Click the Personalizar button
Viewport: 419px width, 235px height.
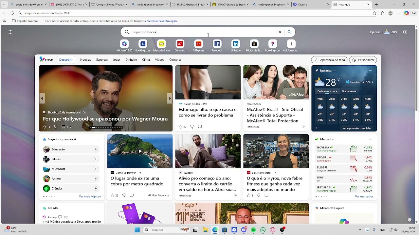[x=363, y=60]
